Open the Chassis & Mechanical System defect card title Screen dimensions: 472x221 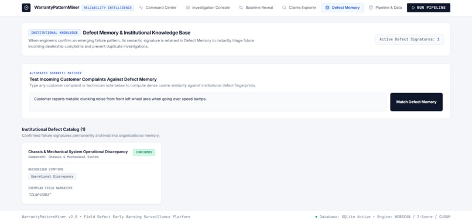pyautogui.click(x=78, y=151)
